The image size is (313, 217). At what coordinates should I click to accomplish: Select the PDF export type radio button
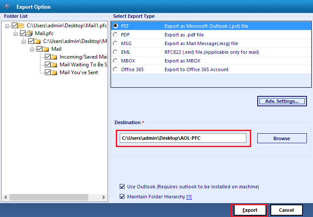click(115, 35)
